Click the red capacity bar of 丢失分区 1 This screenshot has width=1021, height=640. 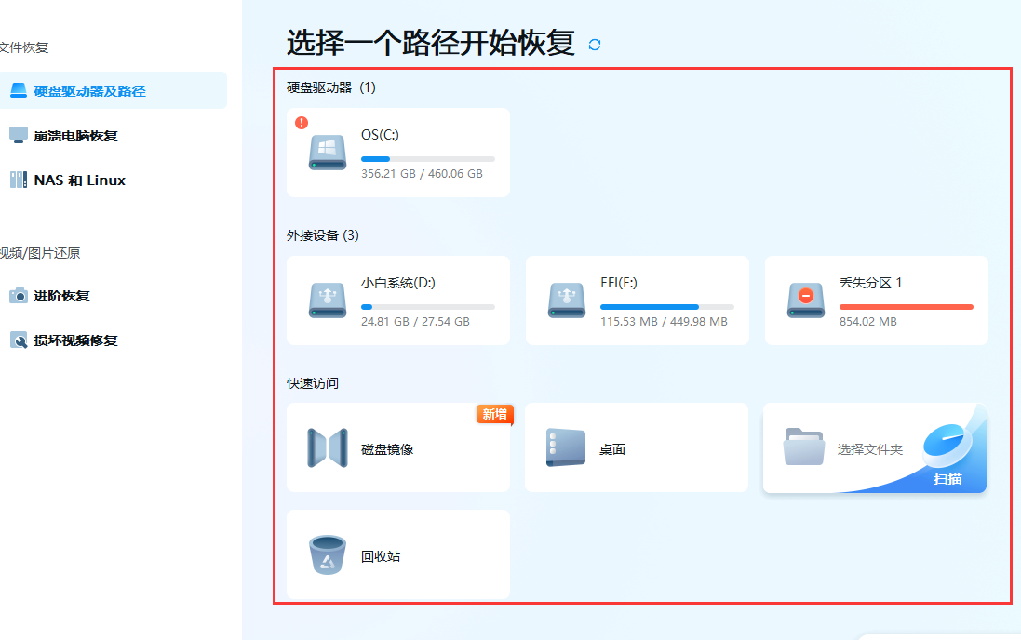click(x=891, y=305)
